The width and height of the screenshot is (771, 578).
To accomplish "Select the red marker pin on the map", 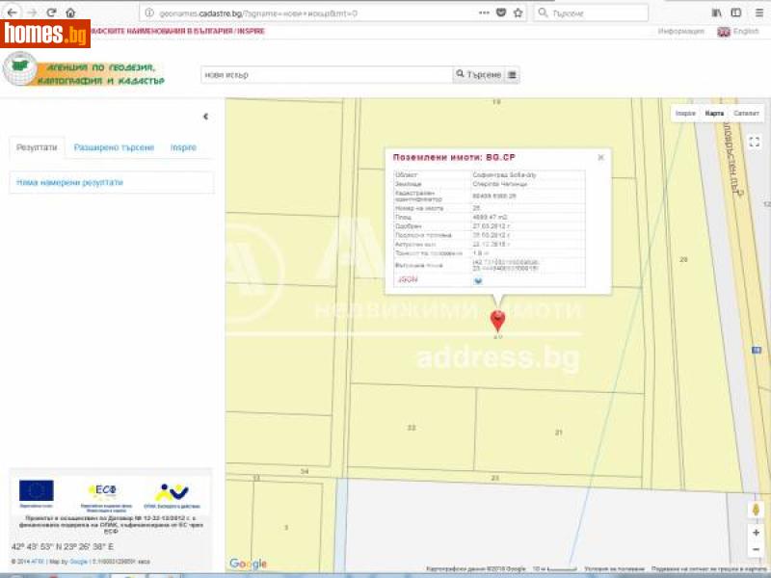I will tap(497, 318).
